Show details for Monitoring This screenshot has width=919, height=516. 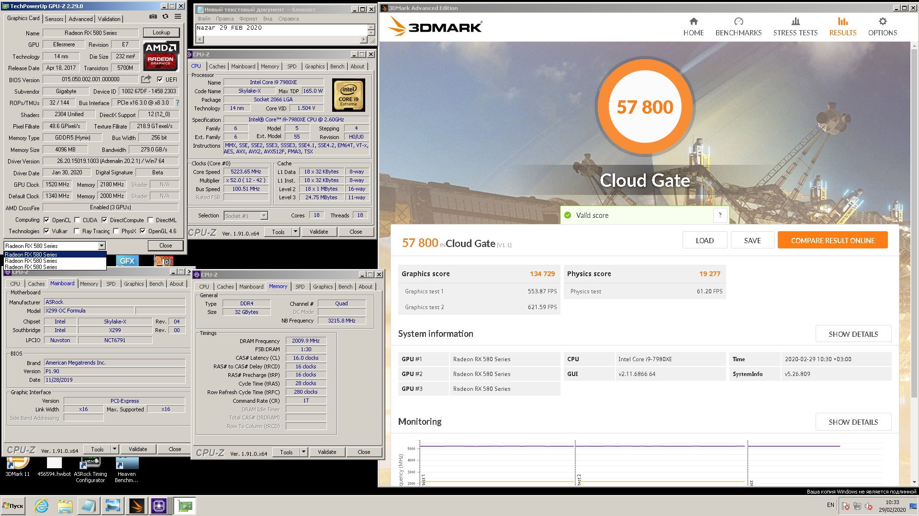point(853,422)
